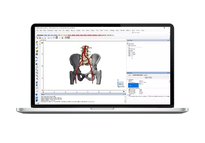Screen dimensions: 205x143
Task: Open the Edit menu
Action: (41, 30)
